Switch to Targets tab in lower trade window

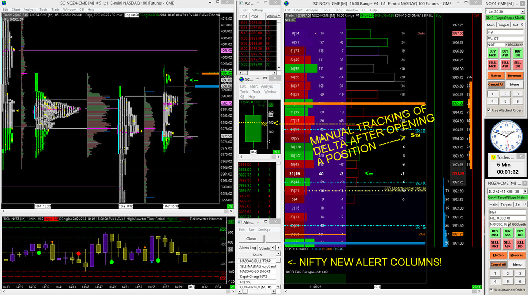pos(506,204)
